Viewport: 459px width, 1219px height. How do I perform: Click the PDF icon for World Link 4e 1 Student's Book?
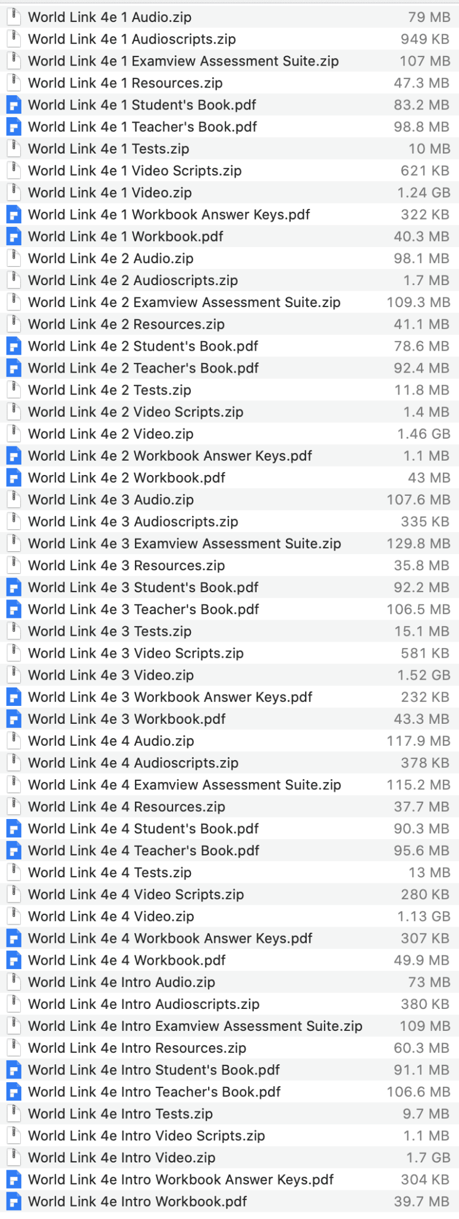click(x=13, y=105)
